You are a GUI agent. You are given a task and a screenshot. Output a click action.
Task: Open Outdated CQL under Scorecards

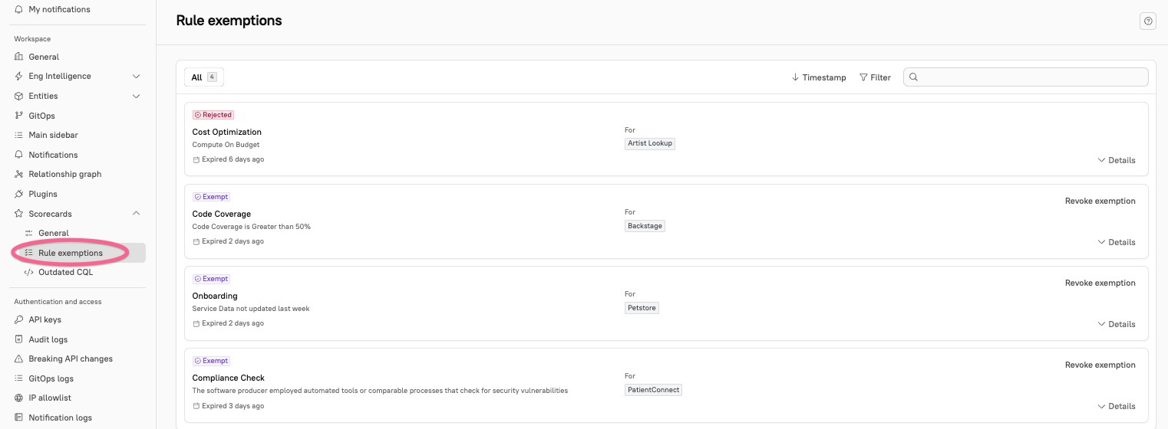point(66,272)
